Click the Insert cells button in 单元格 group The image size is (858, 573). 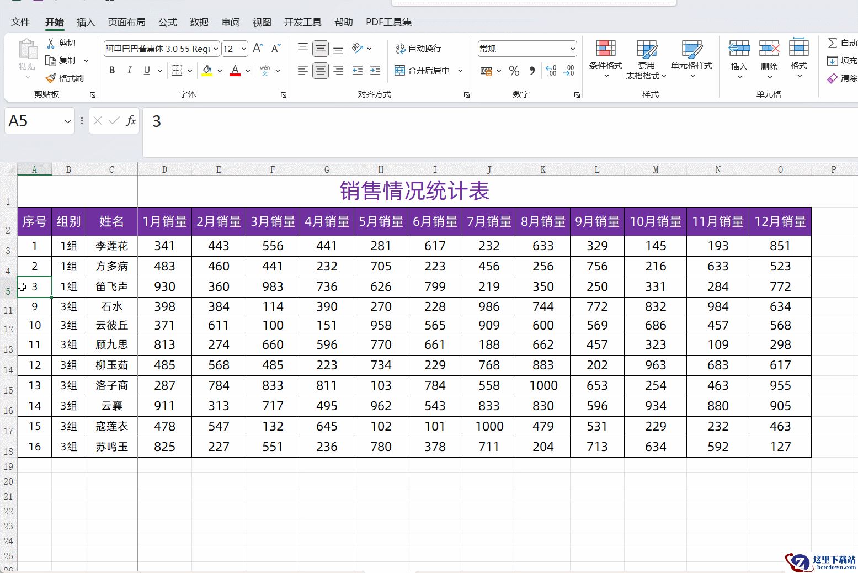pyautogui.click(x=739, y=59)
